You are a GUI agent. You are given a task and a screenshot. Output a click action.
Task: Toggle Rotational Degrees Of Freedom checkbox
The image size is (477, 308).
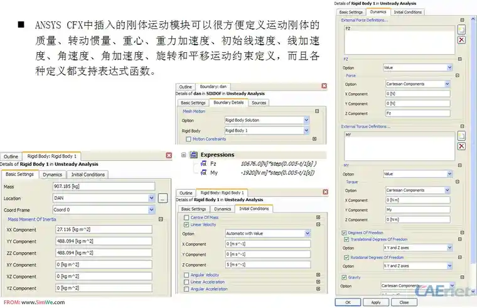point(346,258)
